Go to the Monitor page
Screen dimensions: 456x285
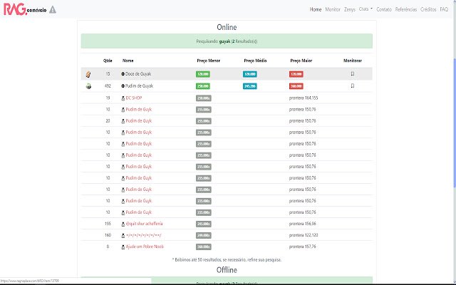(333, 9)
